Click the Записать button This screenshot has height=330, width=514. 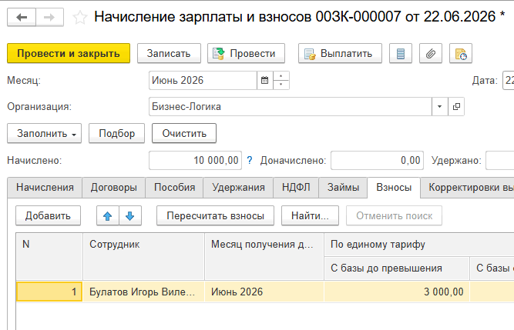[169, 53]
